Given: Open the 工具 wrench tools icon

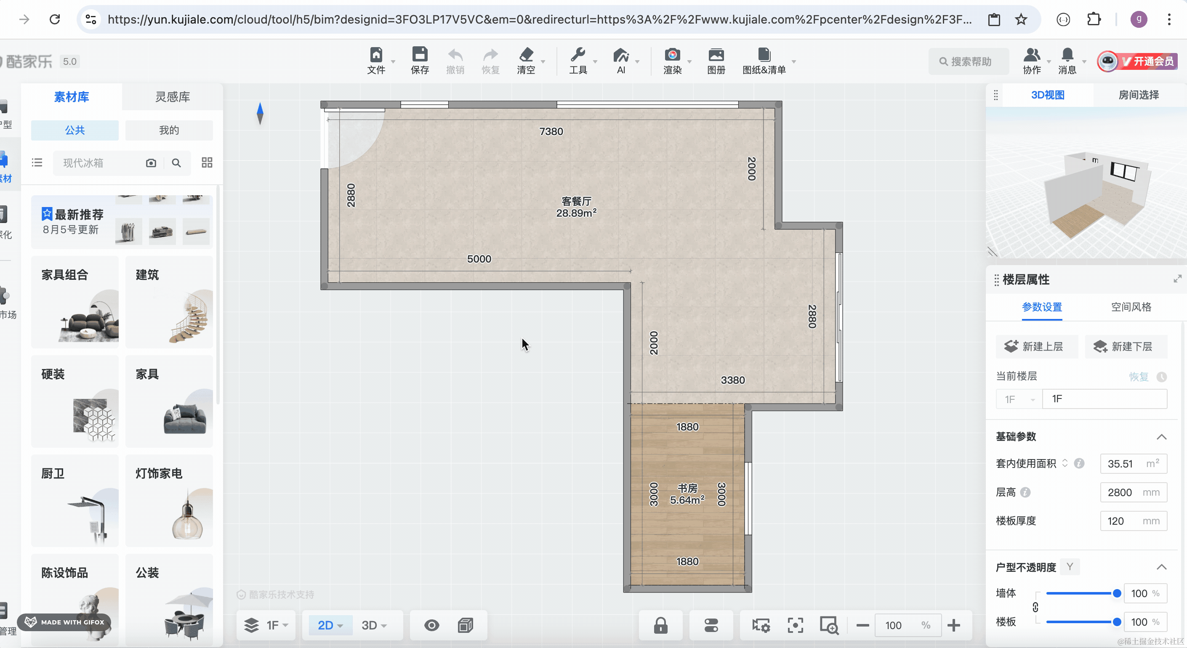Looking at the screenshot, I should coord(578,55).
